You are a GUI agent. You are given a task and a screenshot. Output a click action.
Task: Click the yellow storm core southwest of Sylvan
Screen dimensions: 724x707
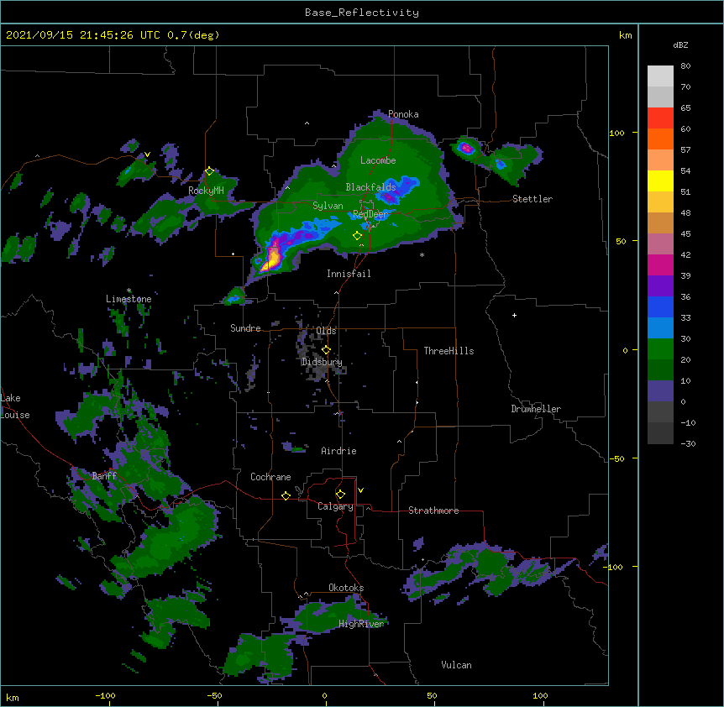(x=272, y=259)
